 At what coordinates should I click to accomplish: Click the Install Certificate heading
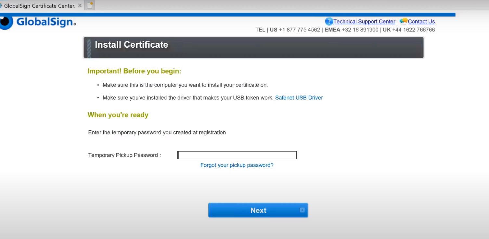click(131, 45)
